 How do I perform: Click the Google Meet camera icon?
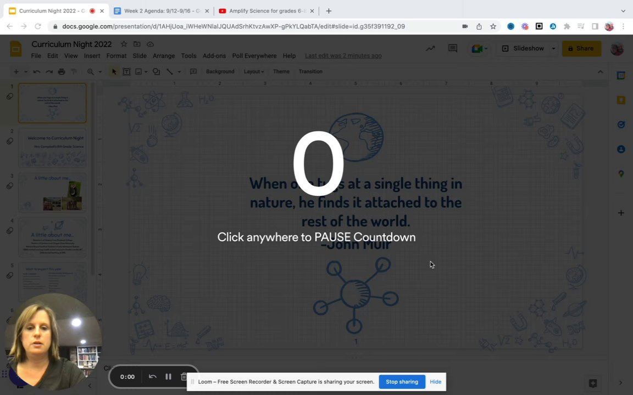coord(477,48)
